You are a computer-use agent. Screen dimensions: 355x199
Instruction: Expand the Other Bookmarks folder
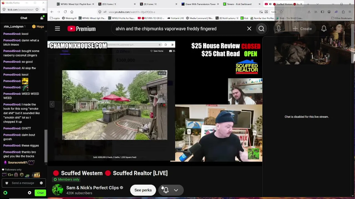pyautogui.click(x=342, y=18)
